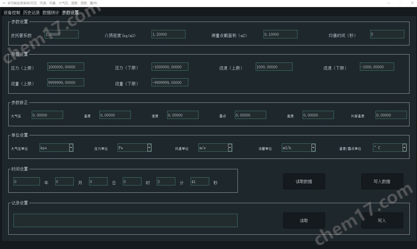This screenshot has width=417, height=249.
Task: Open the 温度/露点单位 °C dropdown
Action: point(404,148)
